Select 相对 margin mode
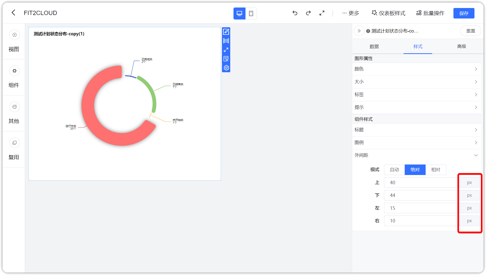 click(x=436, y=170)
